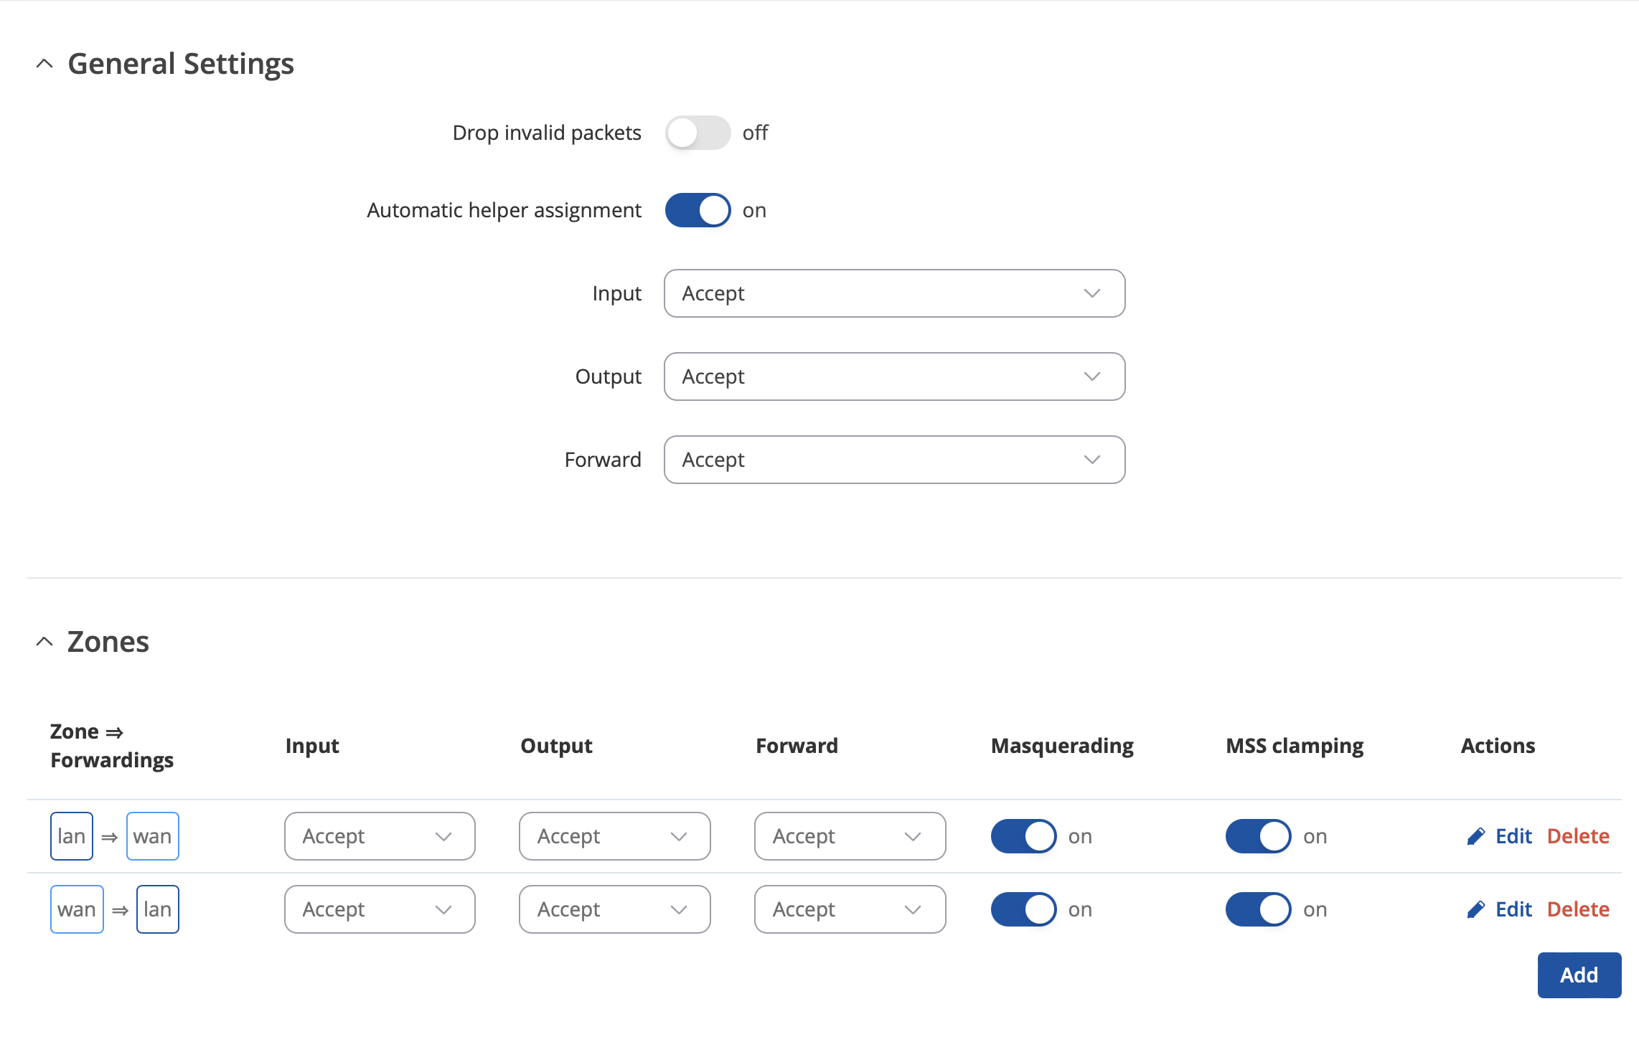Click the MSS clamping column header

(x=1295, y=746)
